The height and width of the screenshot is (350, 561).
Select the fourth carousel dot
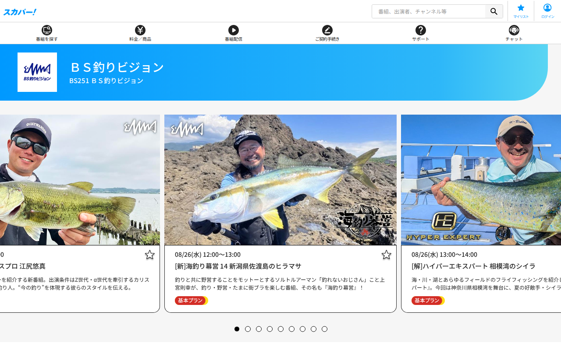270,329
